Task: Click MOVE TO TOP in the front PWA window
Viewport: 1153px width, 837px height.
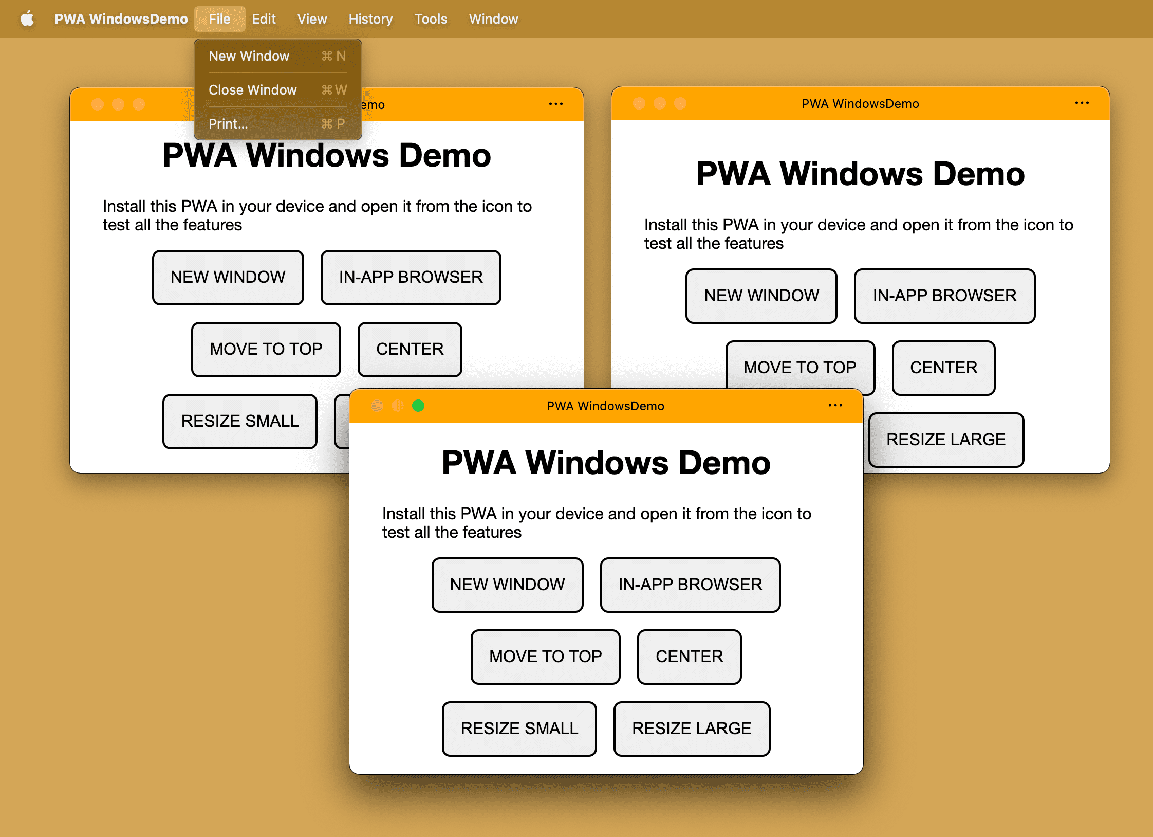Action: [x=546, y=655]
